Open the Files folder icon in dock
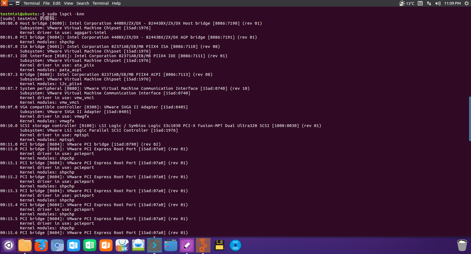471x254 pixels. pos(25,245)
